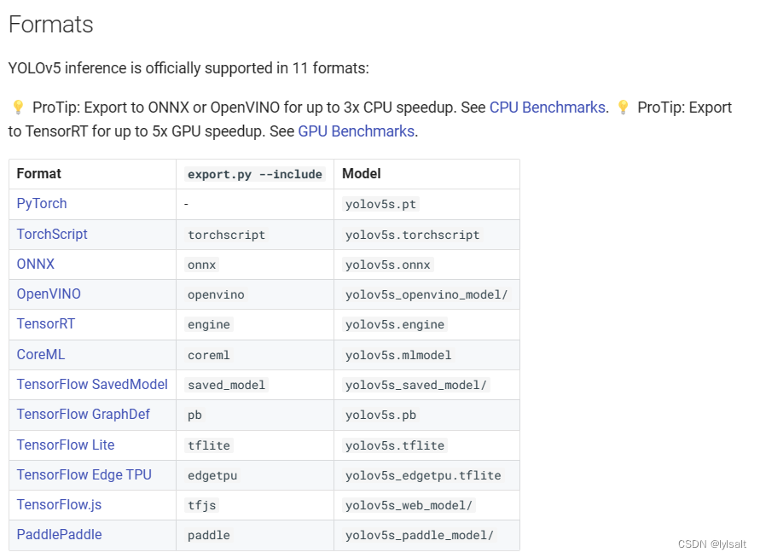760x558 pixels.
Task: Click the Formats section heading
Action: pyautogui.click(x=51, y=25)
